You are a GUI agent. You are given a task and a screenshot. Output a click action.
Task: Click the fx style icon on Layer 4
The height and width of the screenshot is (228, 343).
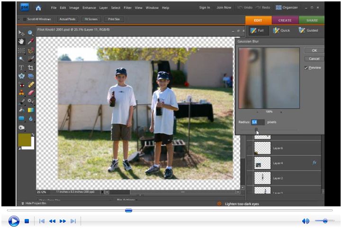tap(315, 163)
